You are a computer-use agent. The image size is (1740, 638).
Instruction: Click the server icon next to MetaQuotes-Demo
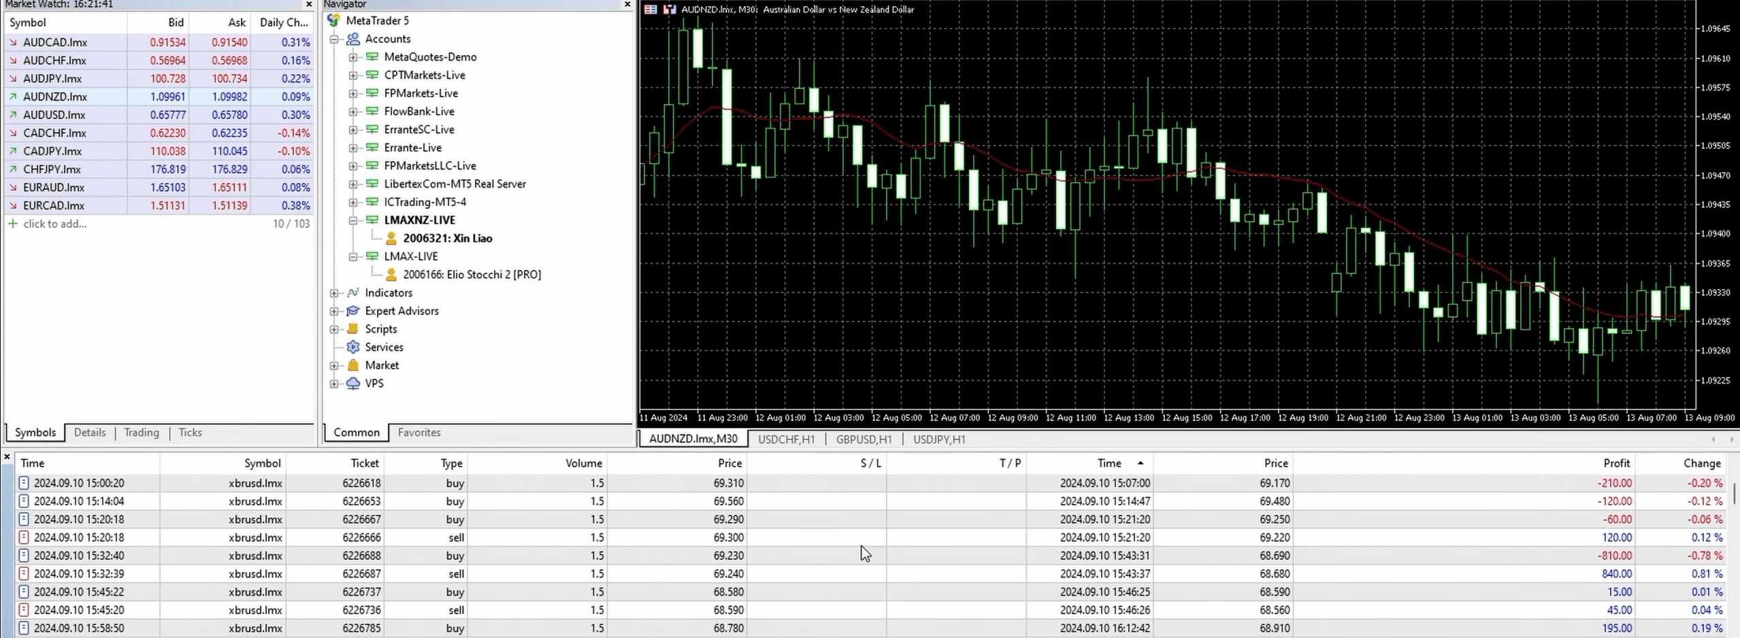[372, 57]
